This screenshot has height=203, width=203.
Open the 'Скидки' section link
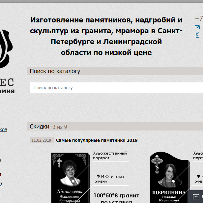point(40,127)
